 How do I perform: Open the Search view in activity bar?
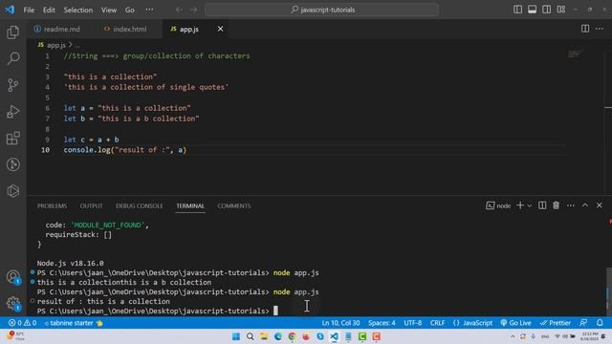click(12, 58)
